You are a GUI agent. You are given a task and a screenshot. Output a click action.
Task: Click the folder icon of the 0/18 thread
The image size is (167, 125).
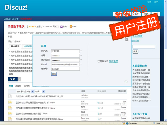pyautogui.click(x=10, y=102)
